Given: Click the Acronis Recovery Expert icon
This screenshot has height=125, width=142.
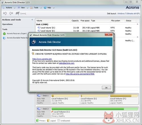Looking at the screenshot, I should click(x=4, y=34).
